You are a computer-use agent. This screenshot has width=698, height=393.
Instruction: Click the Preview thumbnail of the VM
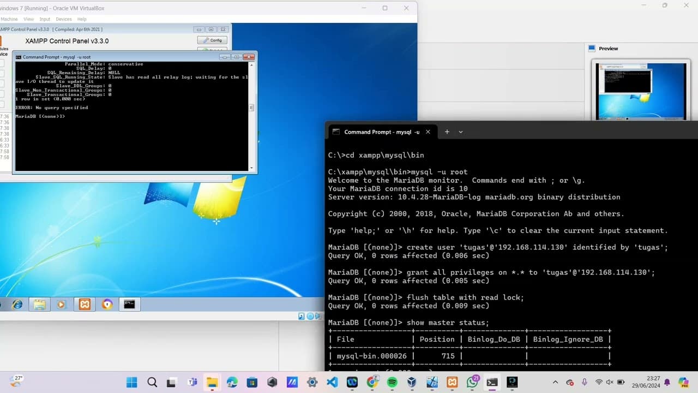[x=641, y=91]
